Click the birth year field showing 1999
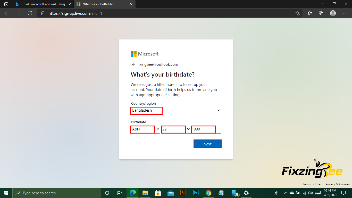Viewport: 352px width, 198px height. (204, 129)
